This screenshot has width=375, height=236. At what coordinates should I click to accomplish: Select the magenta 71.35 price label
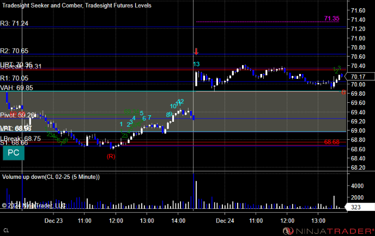[x=332, y=18]
